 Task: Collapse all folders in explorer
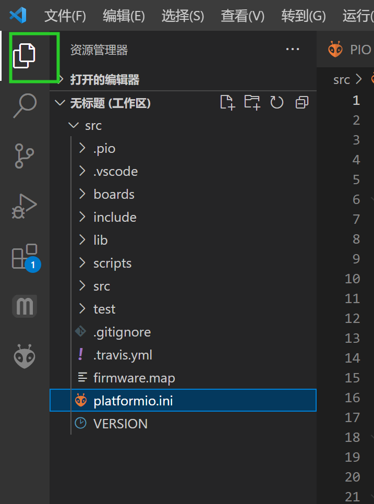[301, 103]
